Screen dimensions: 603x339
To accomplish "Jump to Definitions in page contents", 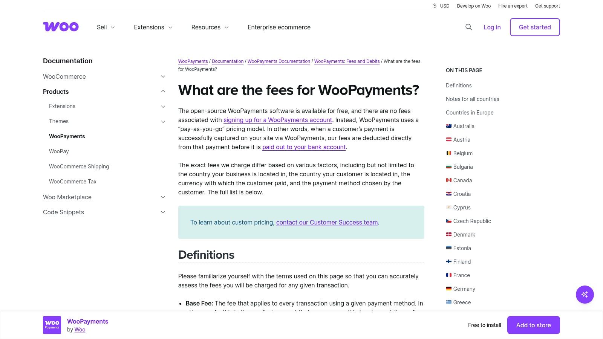I will click(459, 86).
